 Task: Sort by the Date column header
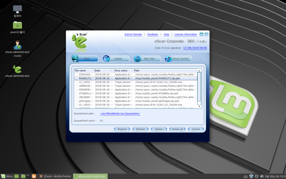104,71
